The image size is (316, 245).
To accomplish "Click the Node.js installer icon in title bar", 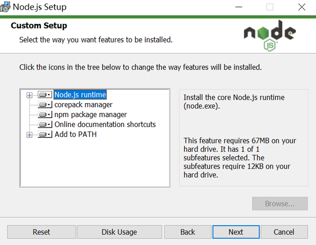I will tap(5, 7).
